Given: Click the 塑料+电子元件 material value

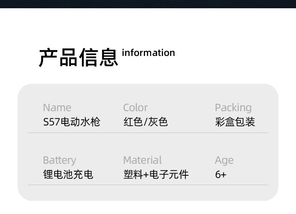Looking at the screenshot, I should [x=156, y=174].
